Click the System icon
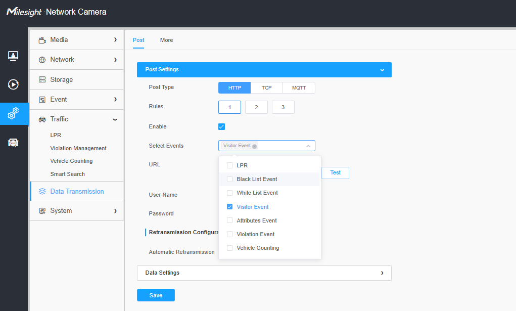 coord(42,211)
